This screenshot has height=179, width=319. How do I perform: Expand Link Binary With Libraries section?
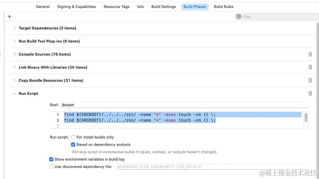[14, 67]
